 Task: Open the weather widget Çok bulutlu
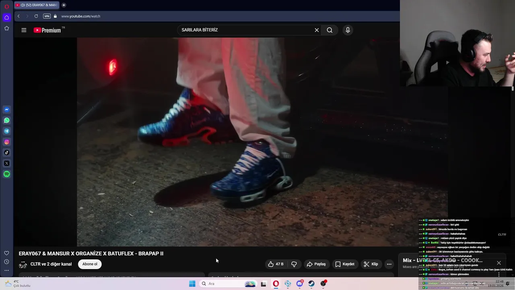[x=17, y=284]
